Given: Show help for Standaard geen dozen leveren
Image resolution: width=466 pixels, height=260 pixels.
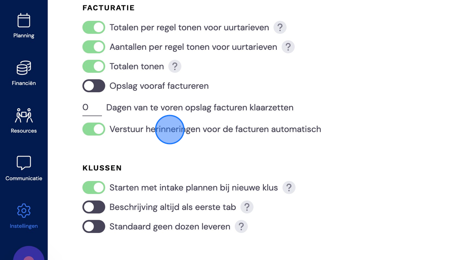Looking at the screenshot, I should (241, 227).
